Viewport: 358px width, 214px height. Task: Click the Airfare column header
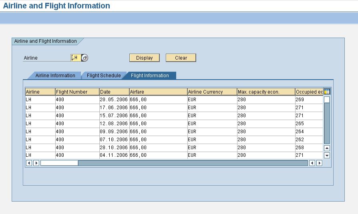[158, 92]
